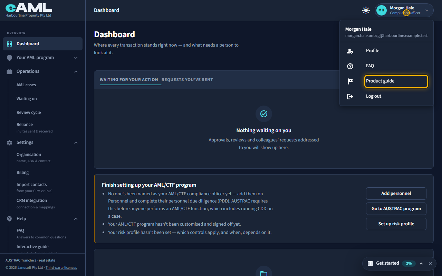This screenshot has width=442, height=276.
Task: Click the FAQ question-mark icon in menu
Action: [350, 66]
